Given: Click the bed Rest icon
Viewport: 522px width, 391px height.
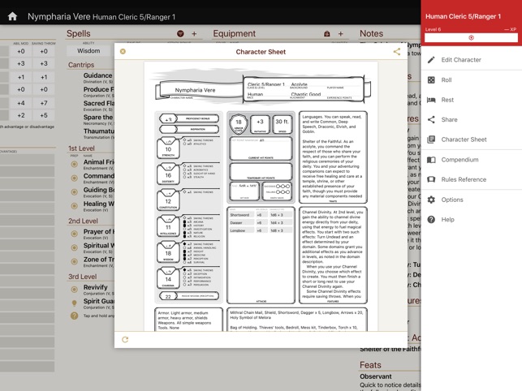Looking at the screenshot, I should click(431, 100).
